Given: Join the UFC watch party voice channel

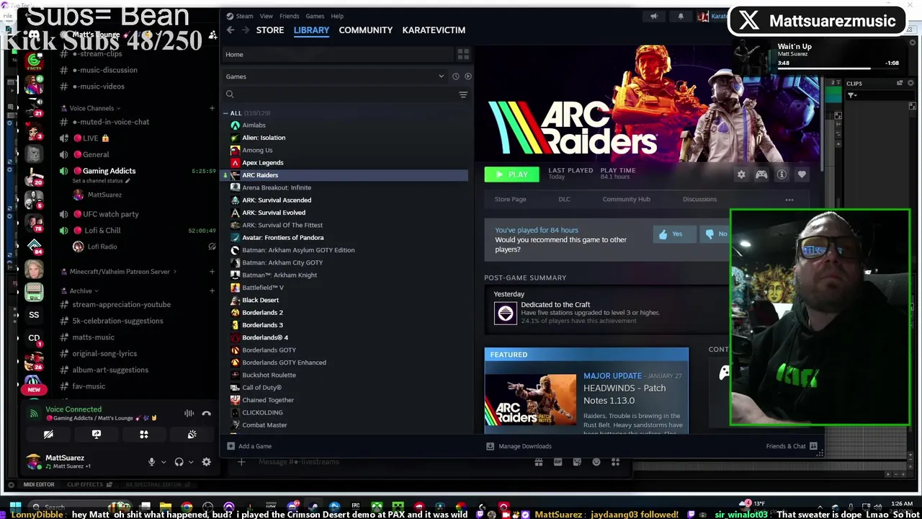Looking at the screenshot, I should [x=110, y=214].
